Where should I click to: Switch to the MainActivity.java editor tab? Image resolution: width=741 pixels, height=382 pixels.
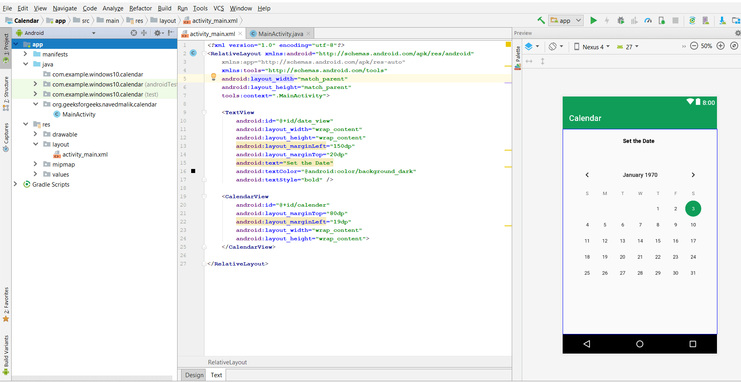280,34
